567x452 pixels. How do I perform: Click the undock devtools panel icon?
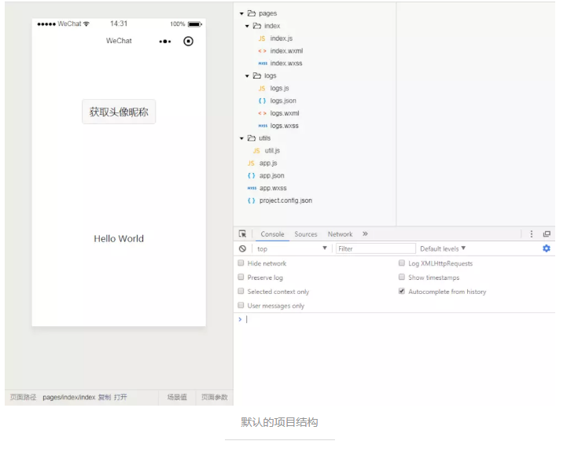[x=547, y=234]
